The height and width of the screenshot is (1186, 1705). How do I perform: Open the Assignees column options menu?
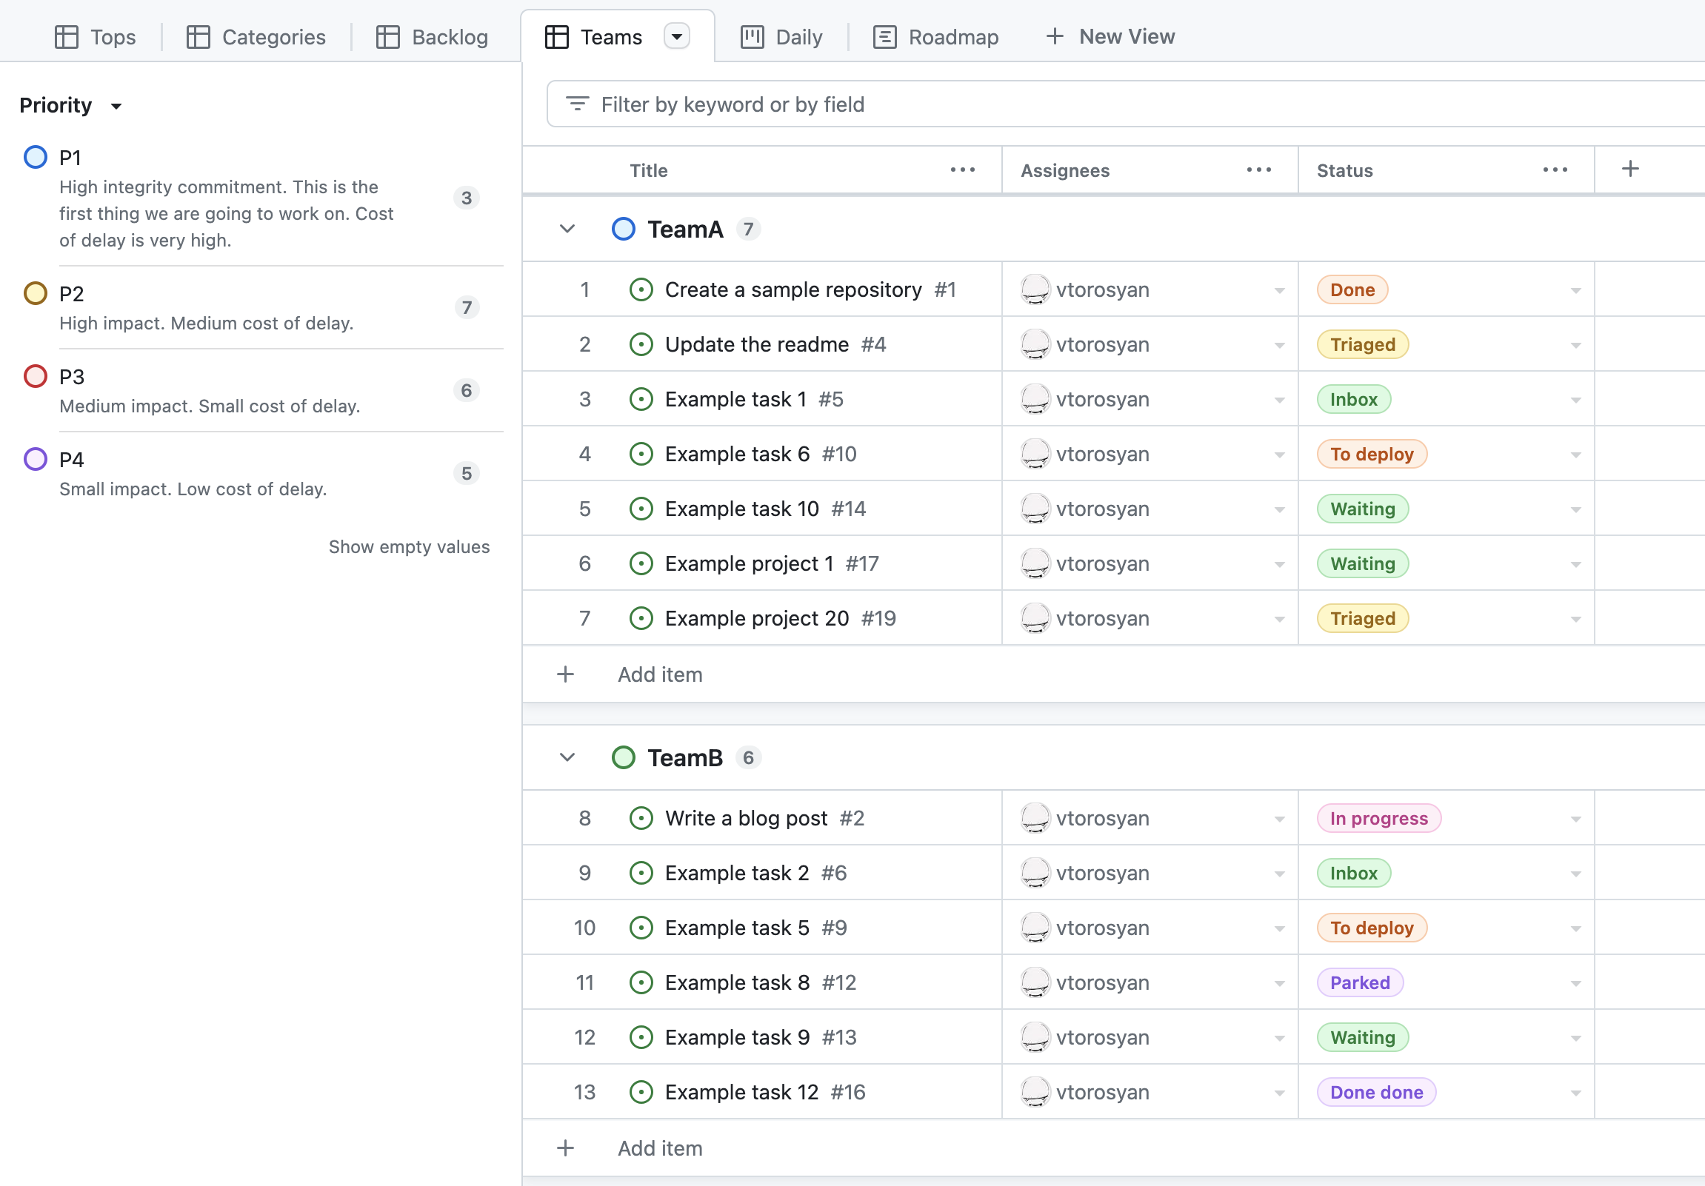1258,170
